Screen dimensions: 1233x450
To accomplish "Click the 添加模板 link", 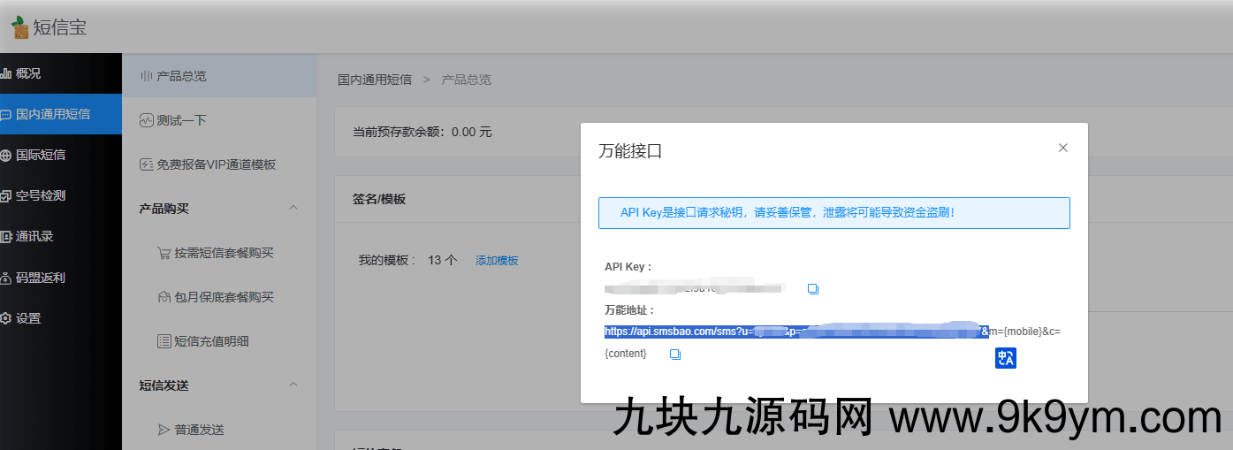I will 497,261.
